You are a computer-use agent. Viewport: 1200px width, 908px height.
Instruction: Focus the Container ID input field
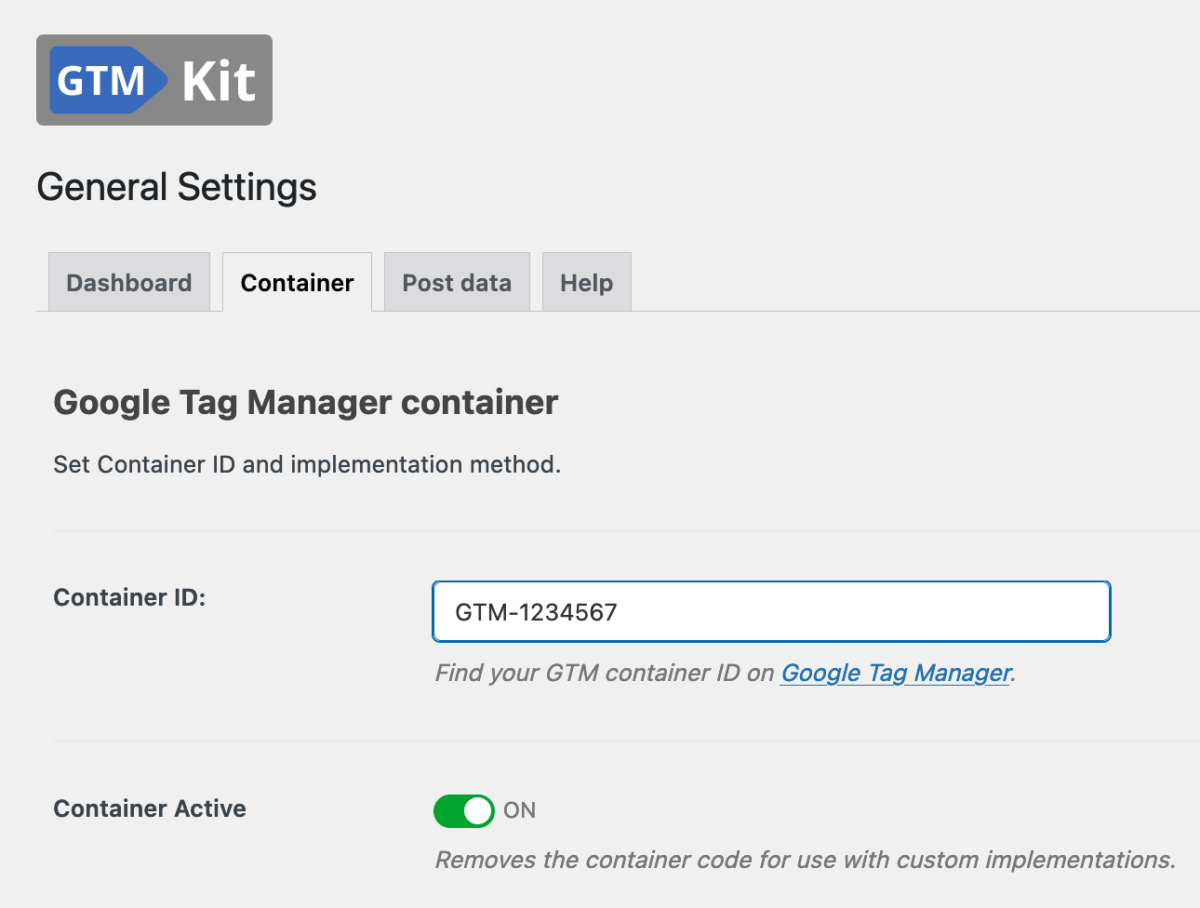tap(772, 611)
